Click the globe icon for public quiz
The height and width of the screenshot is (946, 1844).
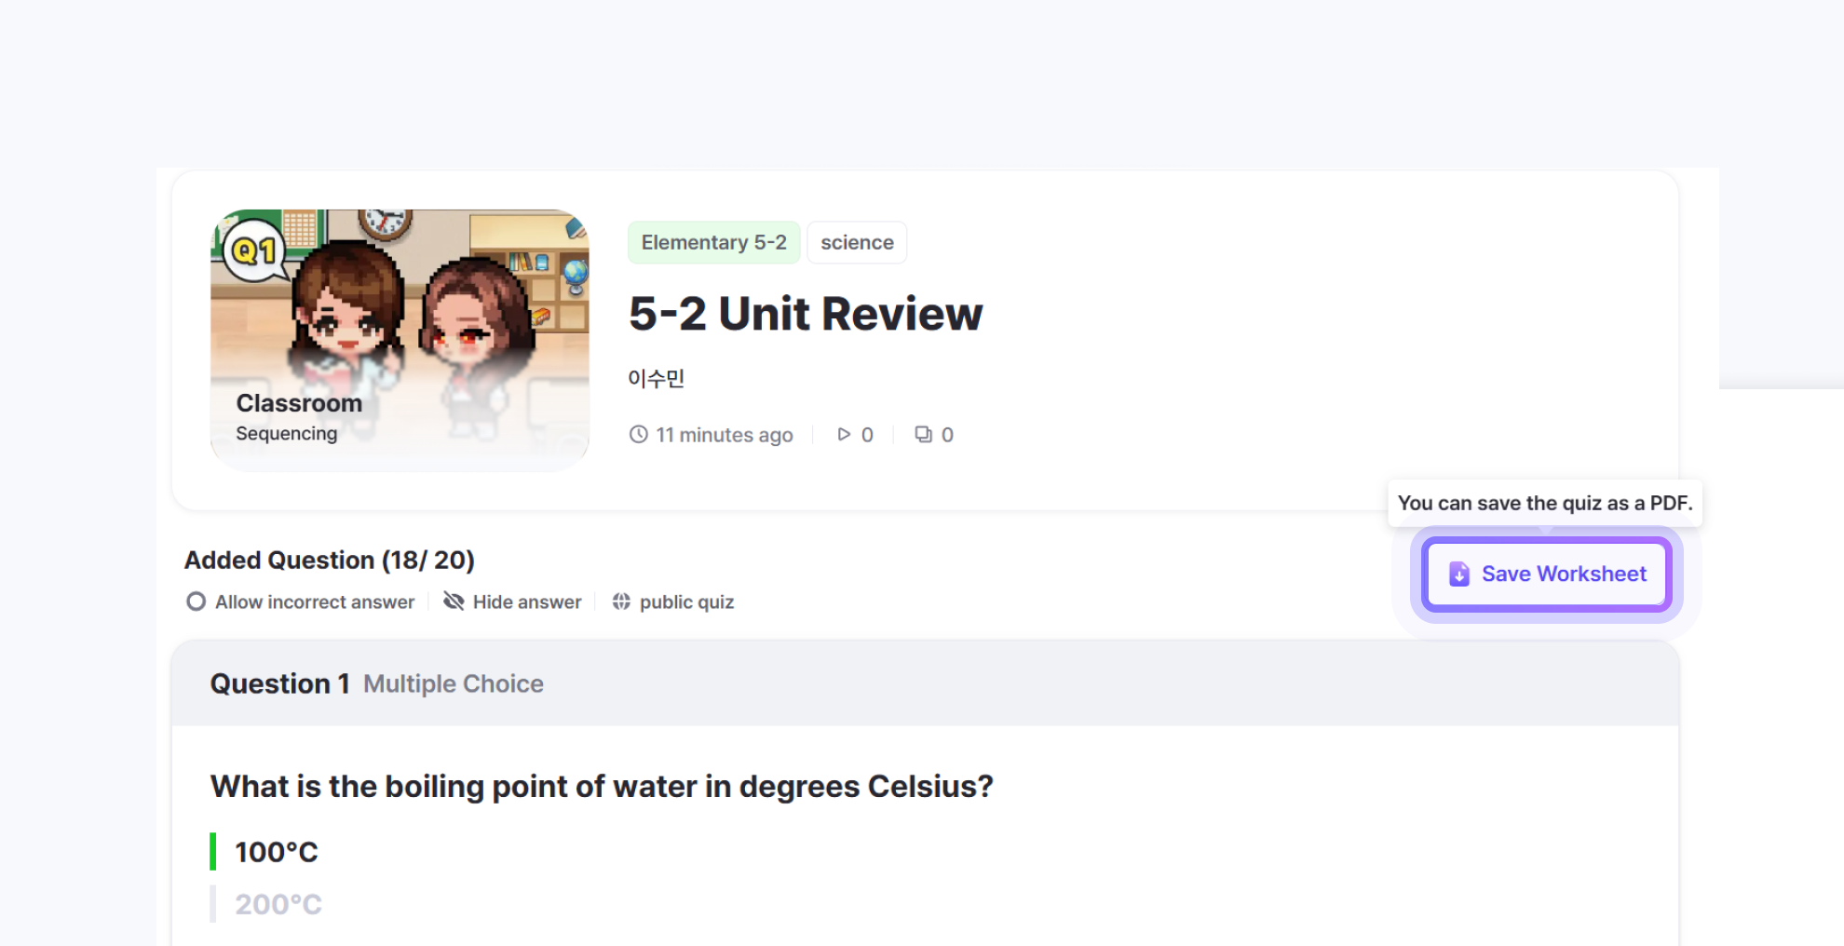(621, 602)
